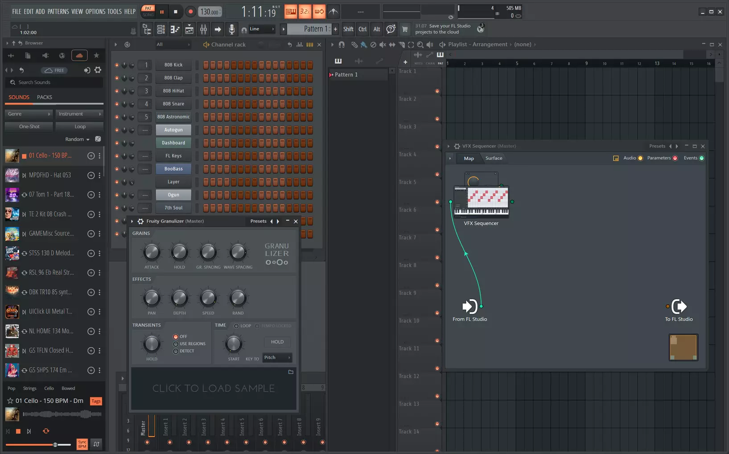This screenshot has height=454, width=729.
Task: Click the orange Tags button
Action: click(x=96, y=401)
